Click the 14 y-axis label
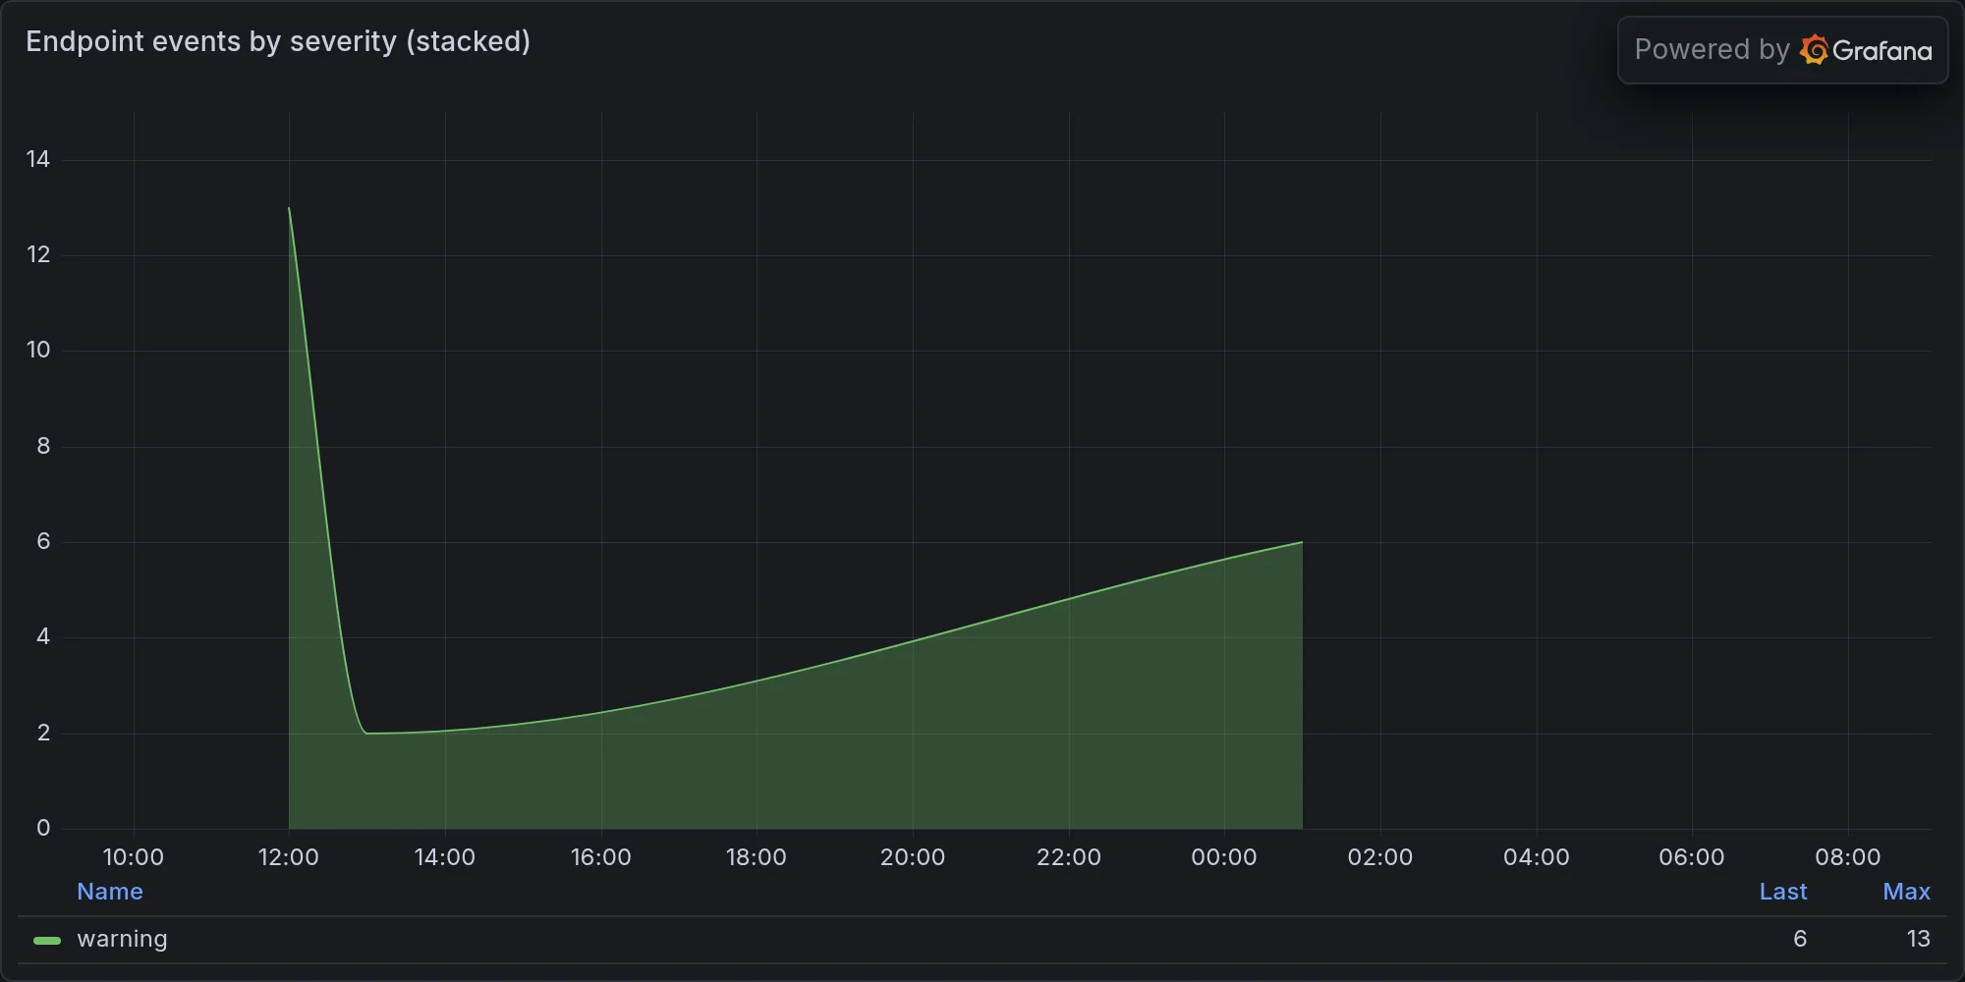This screenshot has width=1965, height=982. [x=38, y=159]
